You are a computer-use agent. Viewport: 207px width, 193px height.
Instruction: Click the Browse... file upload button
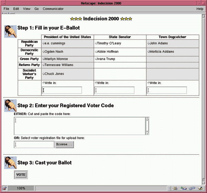(65, 144)
